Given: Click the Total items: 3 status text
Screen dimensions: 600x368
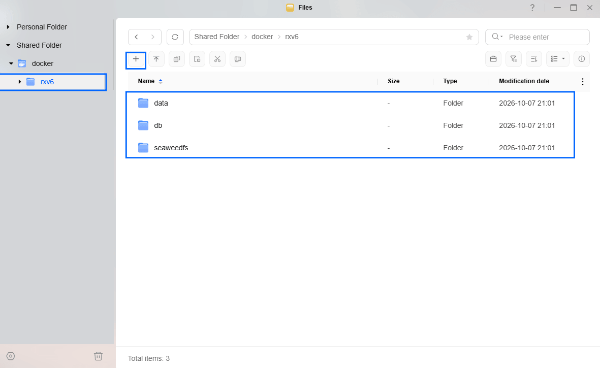Looking at the screenshot, I should click(x=148, y=358).
